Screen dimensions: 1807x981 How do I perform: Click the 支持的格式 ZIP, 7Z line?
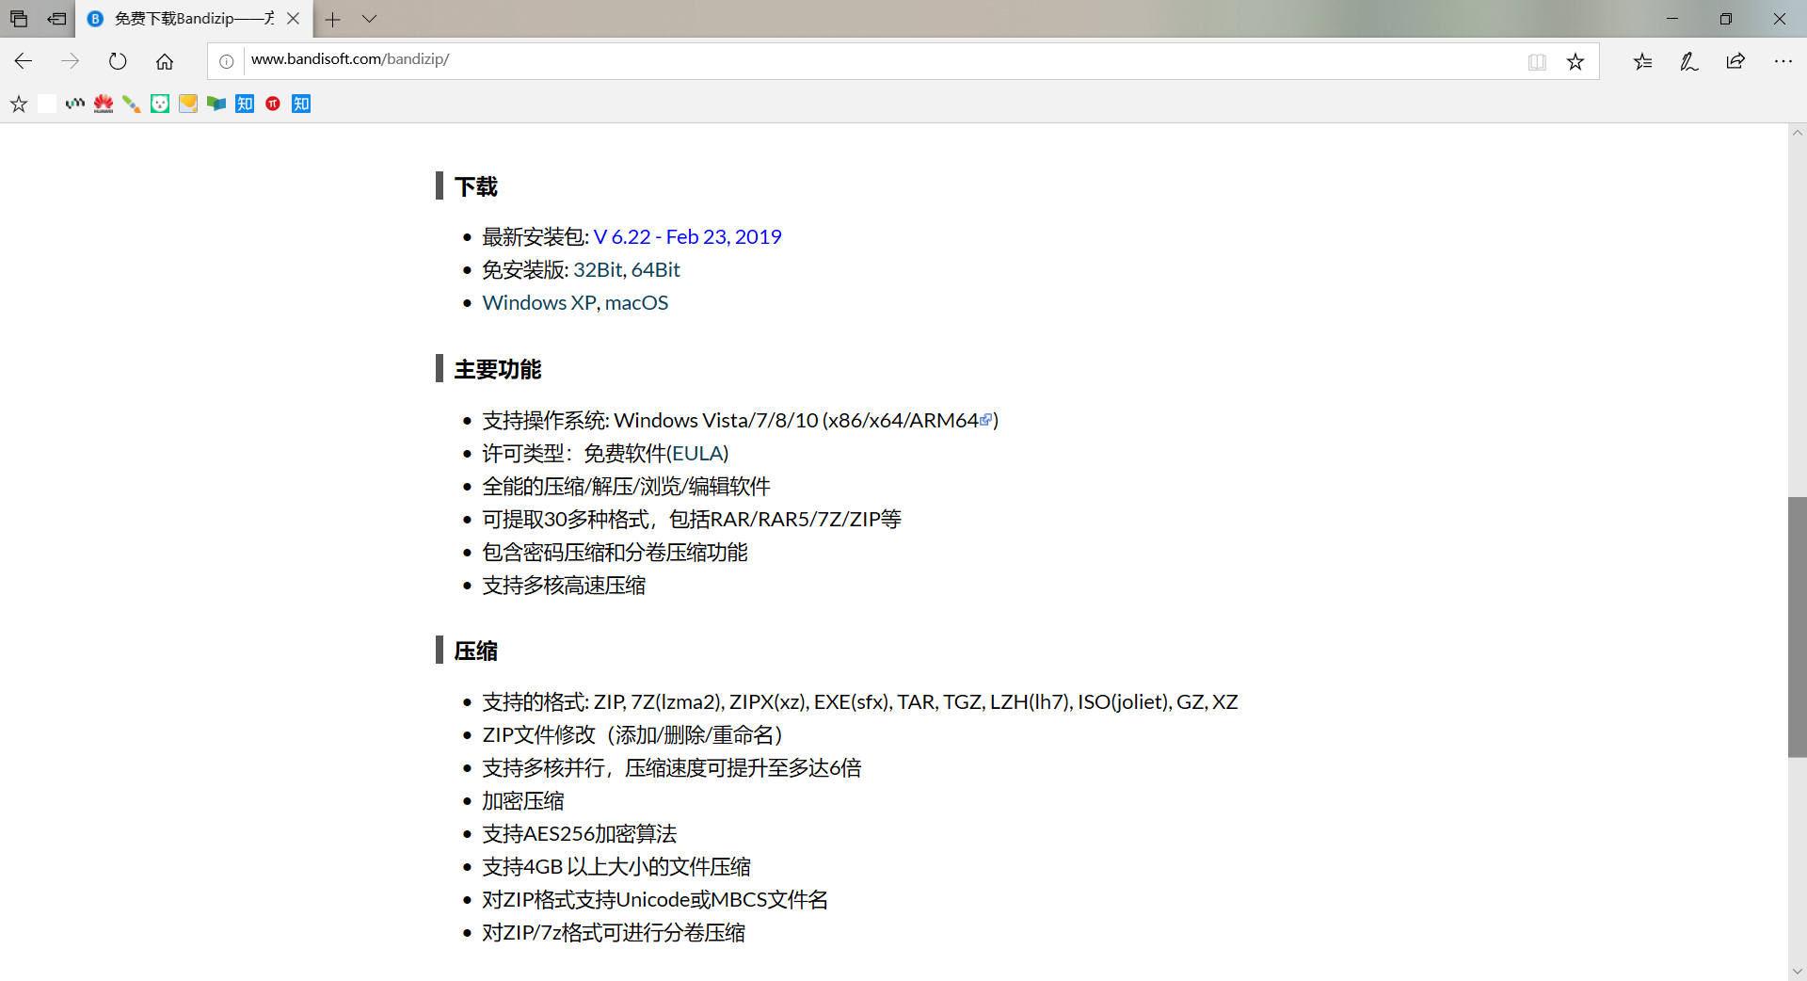[x=860, y=702]
